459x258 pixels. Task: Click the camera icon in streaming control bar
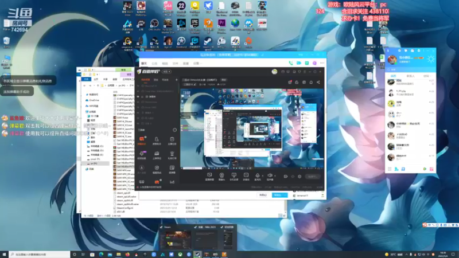[221, 177]
